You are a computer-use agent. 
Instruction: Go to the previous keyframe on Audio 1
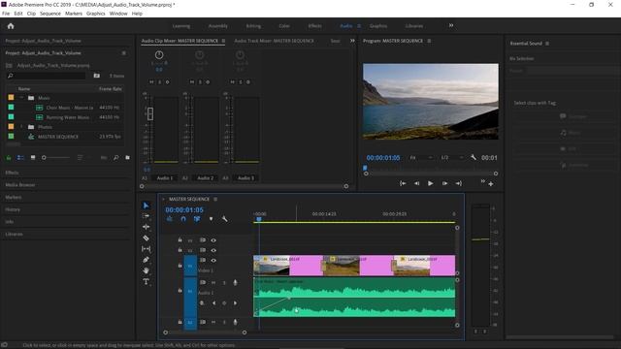click(x=213, y=303)
